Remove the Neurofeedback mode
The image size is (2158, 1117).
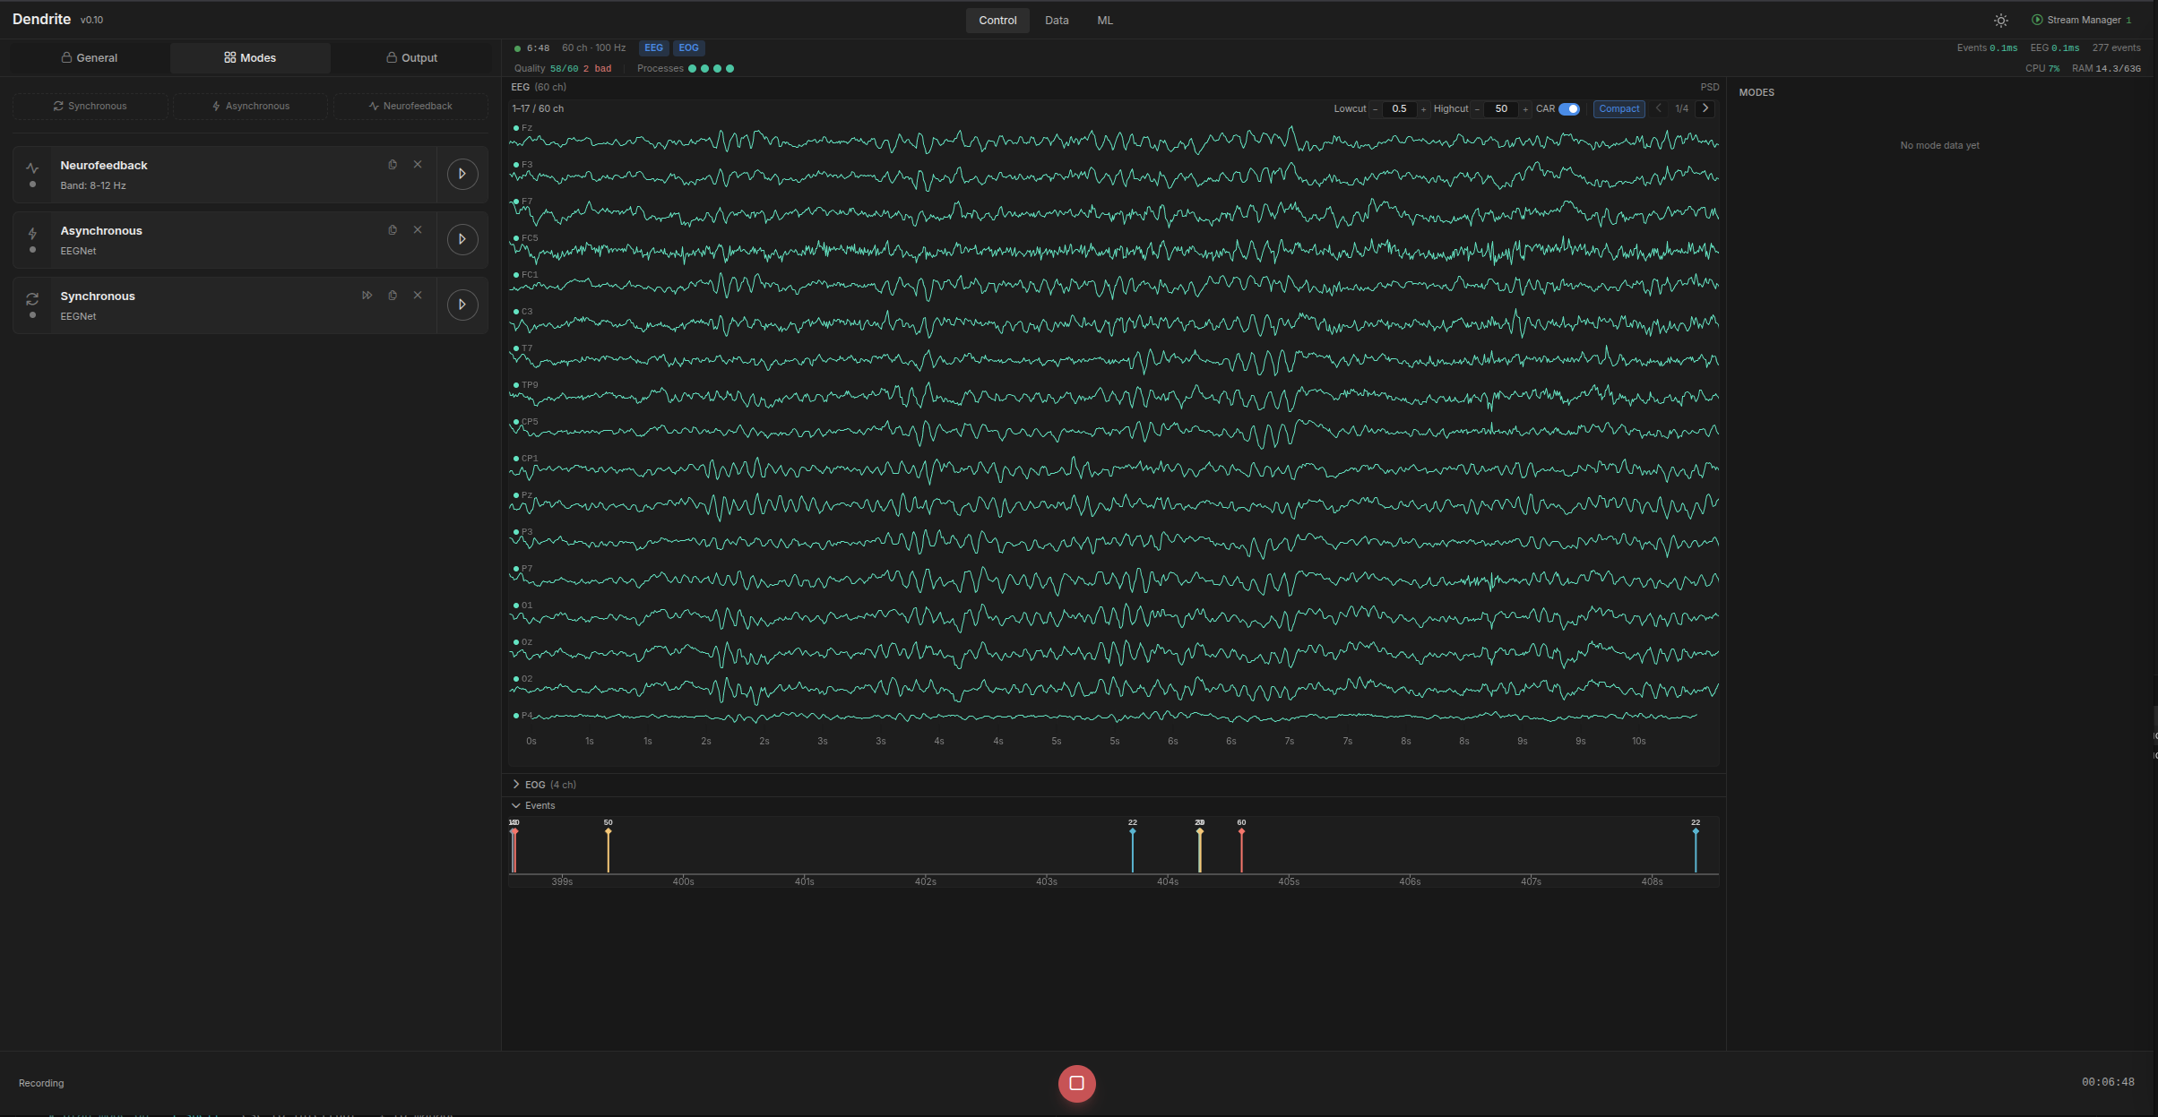[x=418, y=165]
